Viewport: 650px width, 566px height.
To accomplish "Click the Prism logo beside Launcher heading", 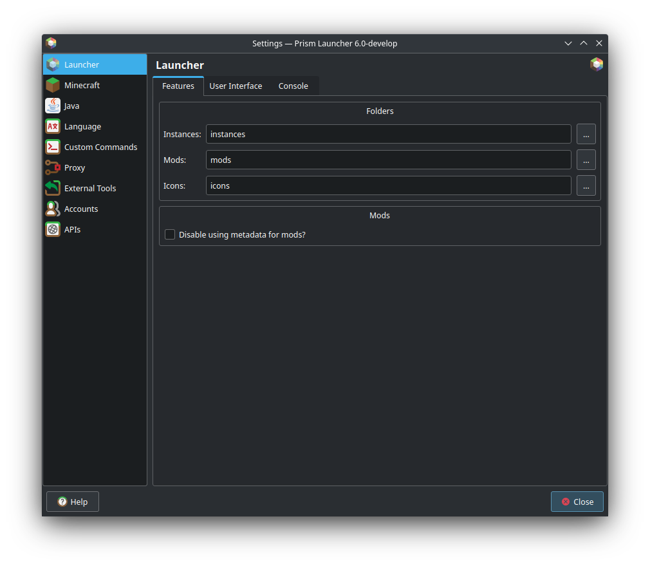I will point(597,64).
